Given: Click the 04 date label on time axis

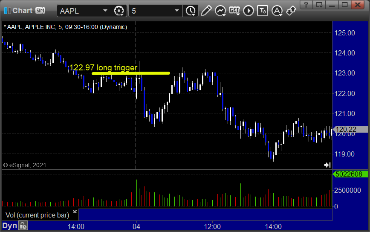Looking at the screenshot, I should coord(136,226).
